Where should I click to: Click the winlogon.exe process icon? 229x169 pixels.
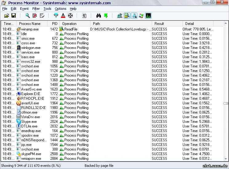coord(18,48)
